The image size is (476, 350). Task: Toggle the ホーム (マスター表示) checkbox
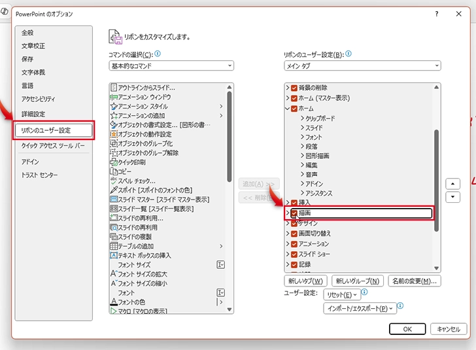[294, 98]
